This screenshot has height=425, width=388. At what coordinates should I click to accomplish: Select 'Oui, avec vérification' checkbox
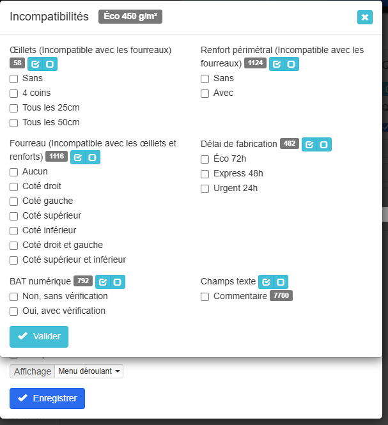tap(14, 311)
